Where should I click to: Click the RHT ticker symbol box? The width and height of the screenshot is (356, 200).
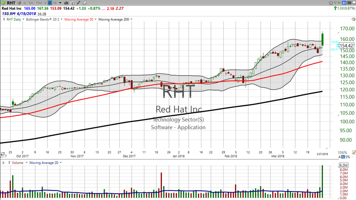pos(11,3)
